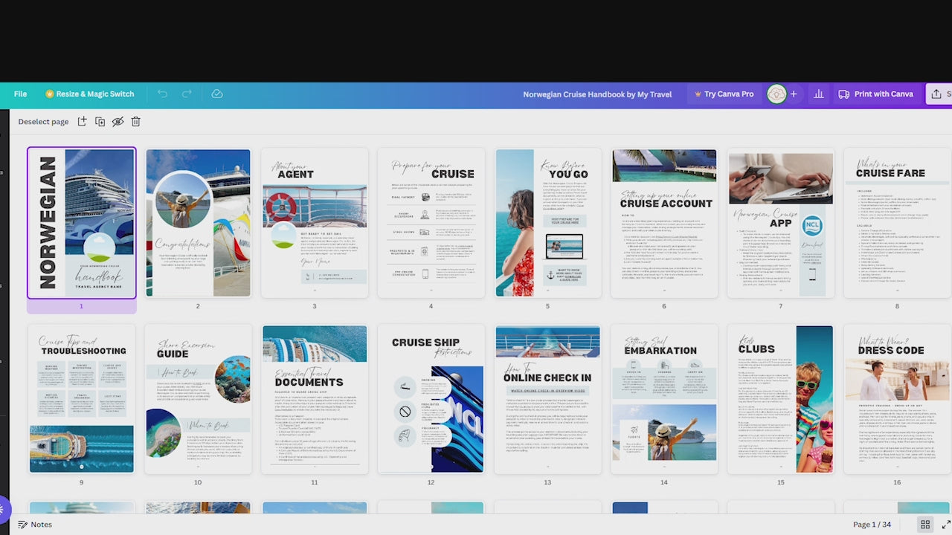Select page 1 Norwegian handbook cover thumbnail
Viewport: 952px width, 535px height.
point(82,223)
